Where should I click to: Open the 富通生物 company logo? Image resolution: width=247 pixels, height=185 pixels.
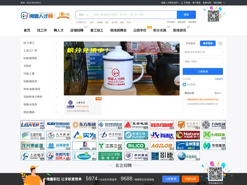(136, 135)
